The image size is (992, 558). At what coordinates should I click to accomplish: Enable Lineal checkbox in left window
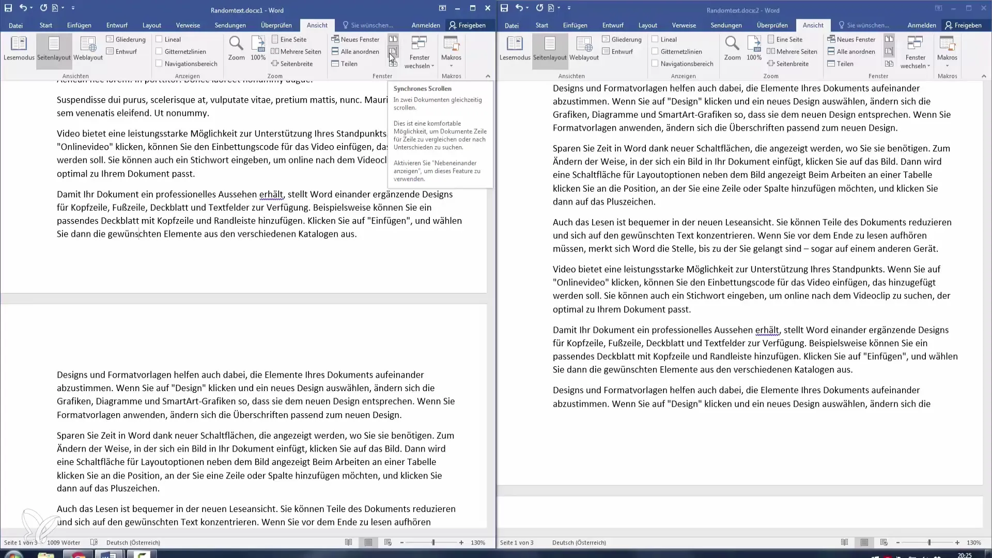(x=159, y=39)
